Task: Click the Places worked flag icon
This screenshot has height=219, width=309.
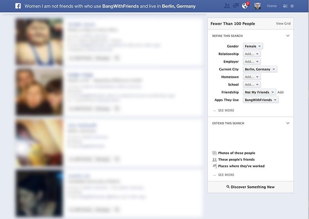Action: (x=214, y=166)
